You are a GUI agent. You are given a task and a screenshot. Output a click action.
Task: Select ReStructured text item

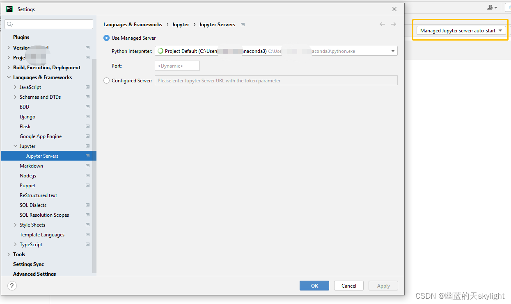(38, 195)
